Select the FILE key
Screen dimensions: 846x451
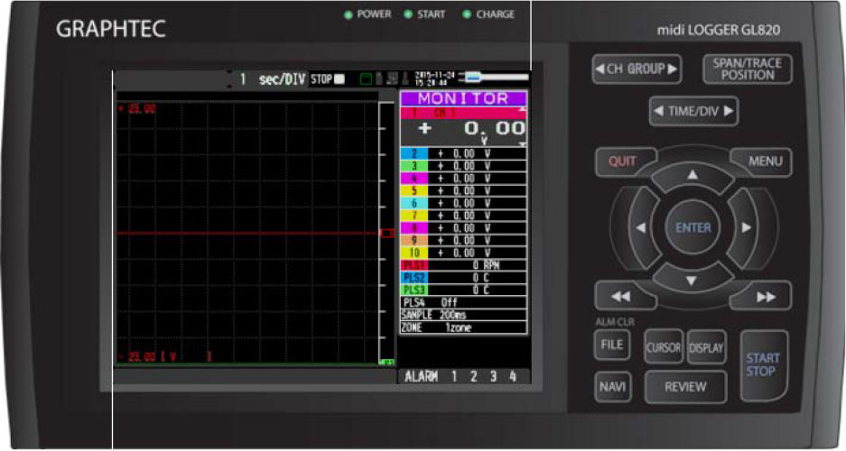click(612, 345)
